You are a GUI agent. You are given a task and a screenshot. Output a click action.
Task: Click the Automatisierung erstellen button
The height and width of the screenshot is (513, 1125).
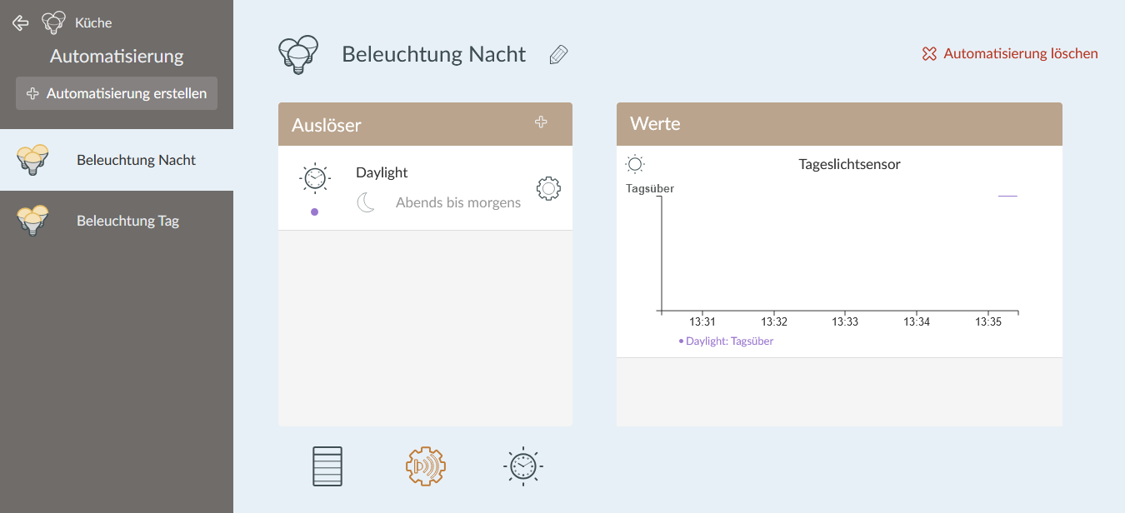(x=116, y=93)
